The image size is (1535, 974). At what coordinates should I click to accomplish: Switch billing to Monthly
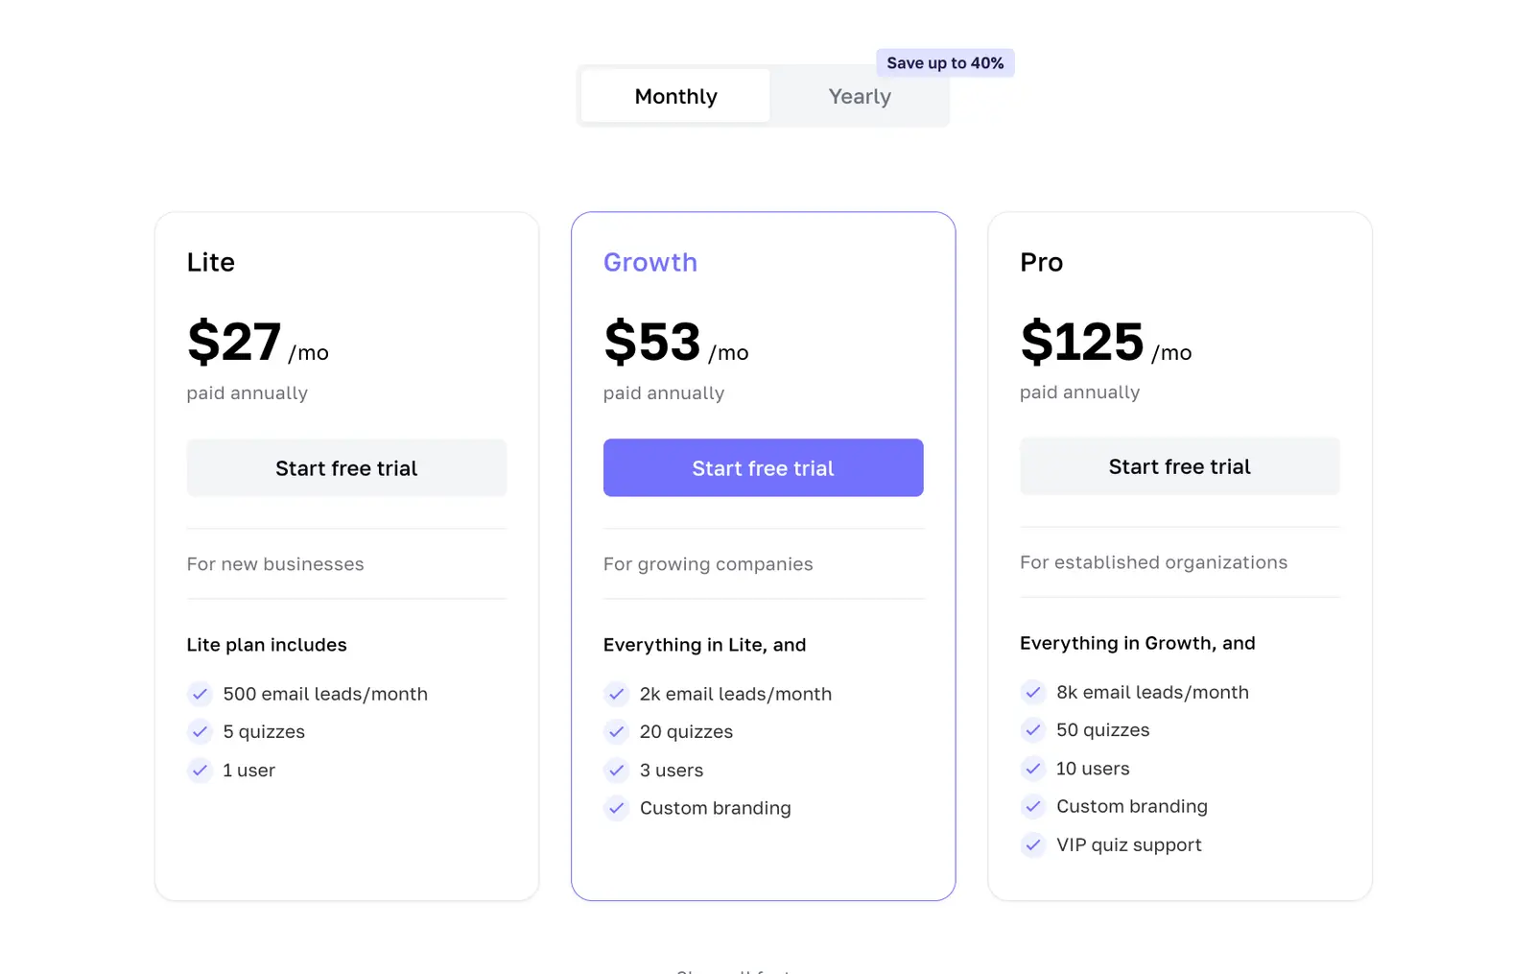tap(675, 96)
